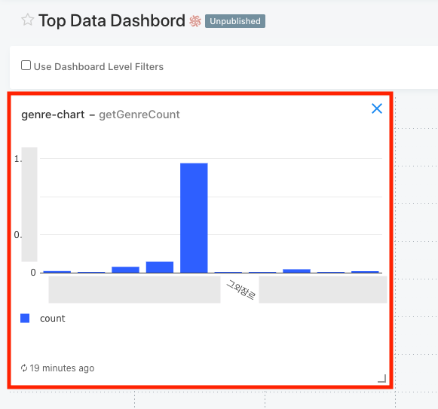Click the dashboard title Top Data Dashbord
This screenshot has width=438, height=409.
pos(112,20)
